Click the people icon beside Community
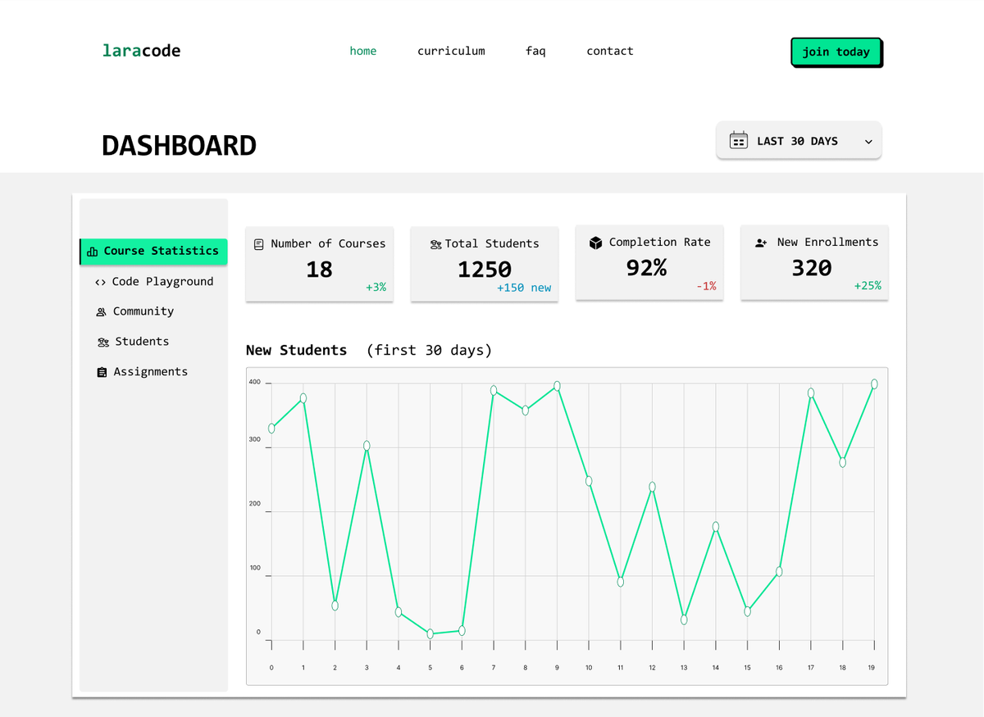Viewport: 984px width, 717px height. [x=101, y=312]
